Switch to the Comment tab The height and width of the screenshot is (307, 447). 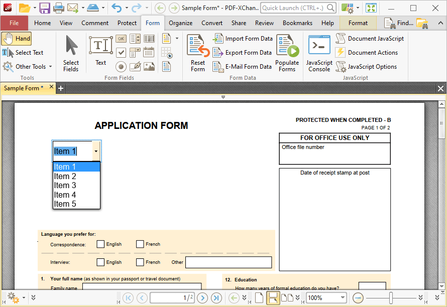pyautogui.click(x=95, y=23)
